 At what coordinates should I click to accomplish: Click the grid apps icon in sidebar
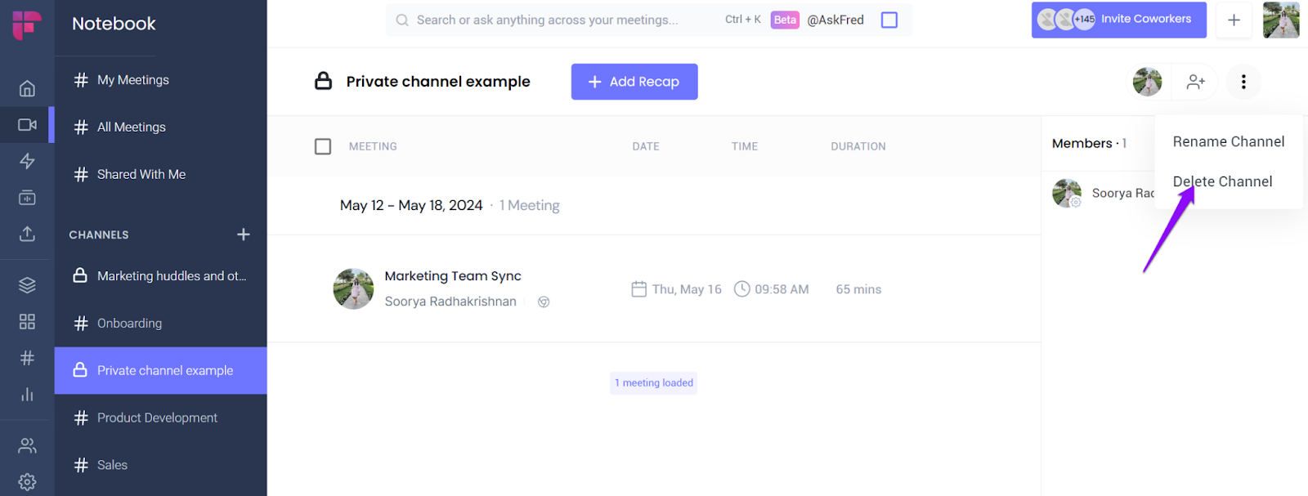coord(27,321)
